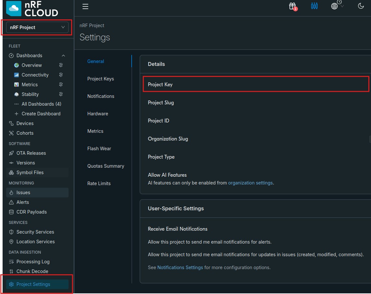
Task: Click the Processing Log icon
Action: coord(11,262)
